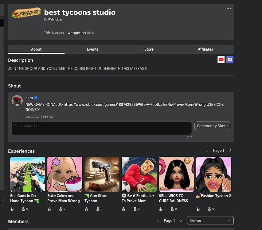Image resolution: width=262 pixels, height=230 pixels.
Task: Click player count icon under SELL WIGS TO CURE BALDNESS
Action: pos(172,209)
